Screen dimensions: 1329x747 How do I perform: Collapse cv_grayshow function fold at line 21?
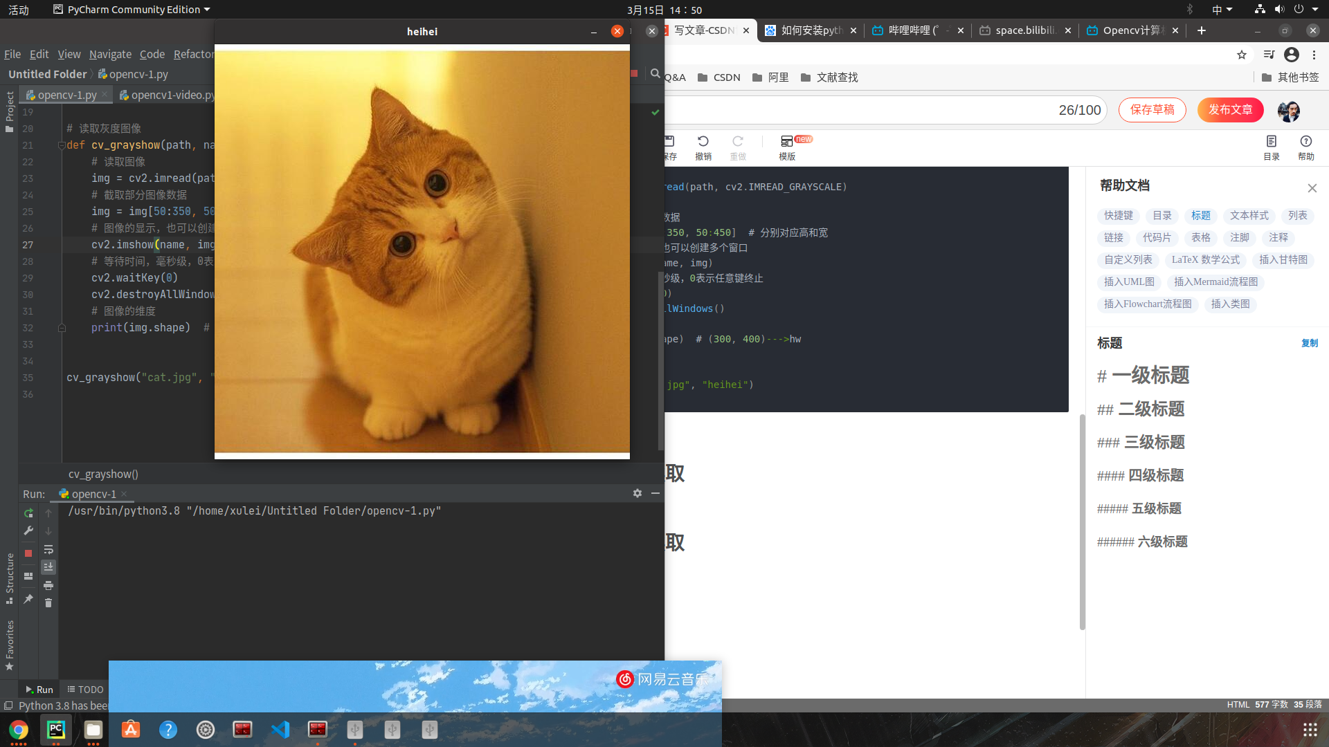point(62,145)
